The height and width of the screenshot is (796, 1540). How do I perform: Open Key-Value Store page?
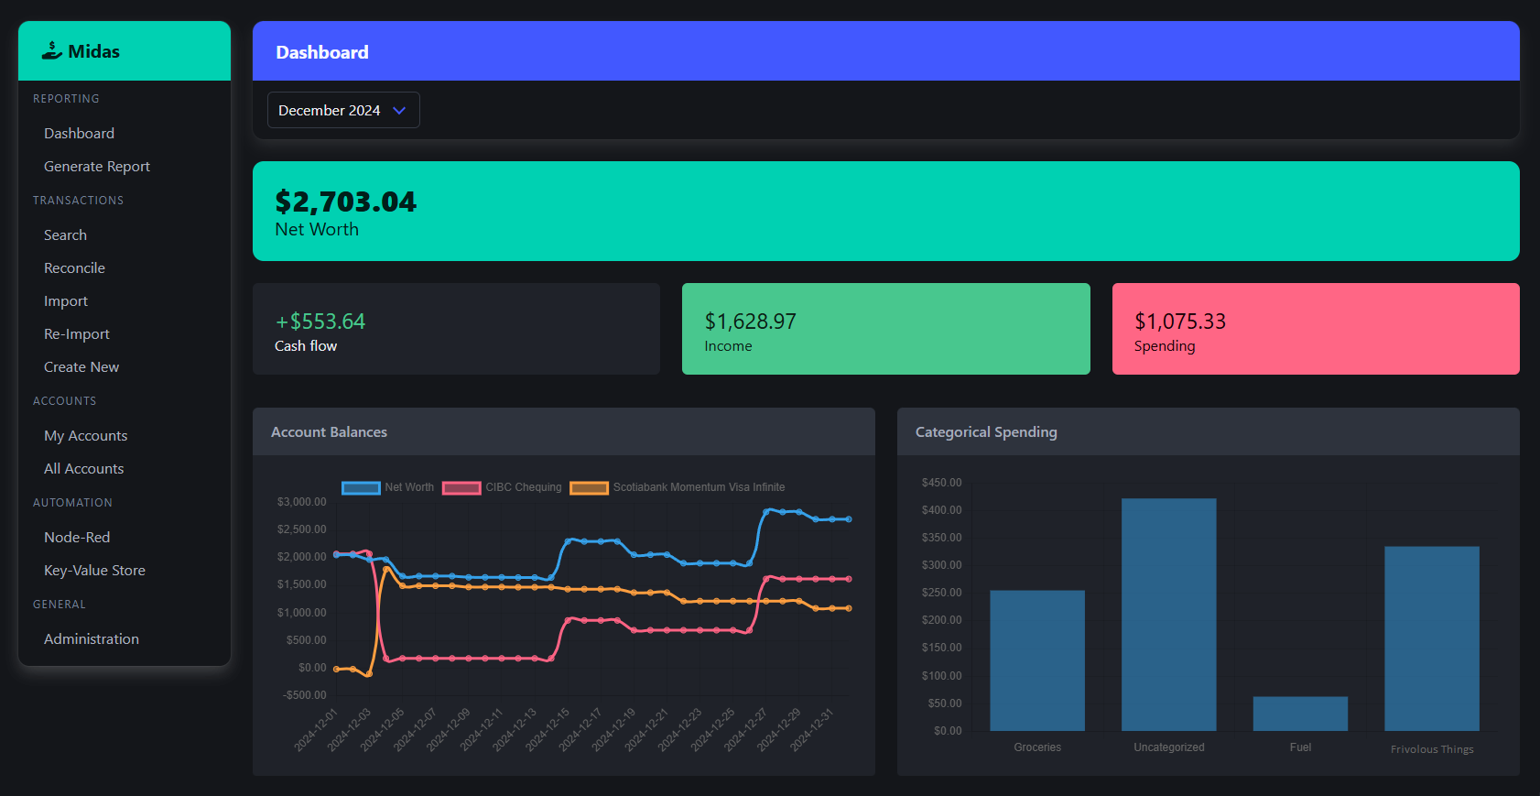pos(95,571)
